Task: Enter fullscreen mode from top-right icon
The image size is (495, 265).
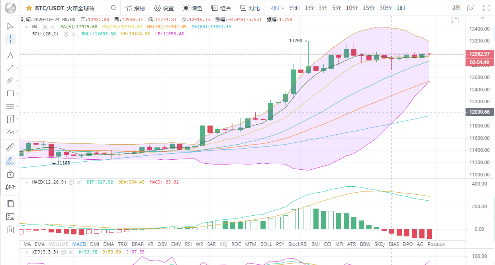Action: coord(486,8)
